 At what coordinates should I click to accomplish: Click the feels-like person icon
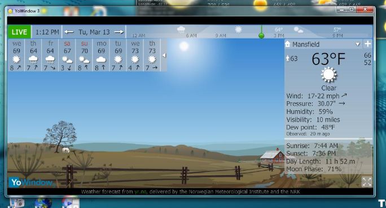click(288, 58)
